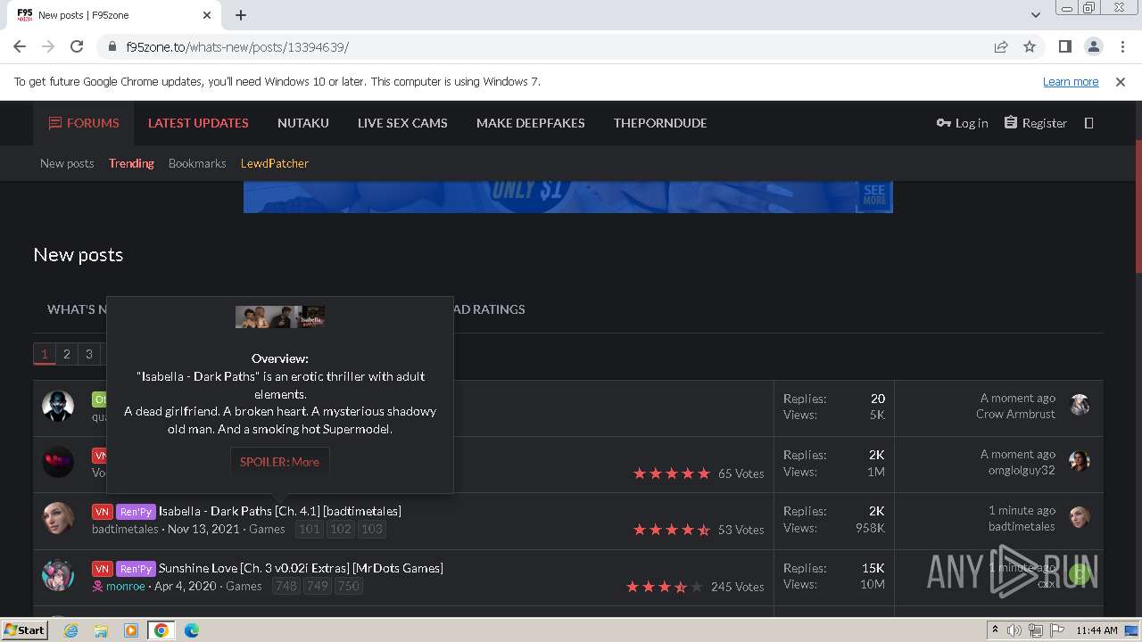The height and width of the screenshot is (642, 1142).
Task: Open the NUTAKU nav link
Action: [303, 123]
